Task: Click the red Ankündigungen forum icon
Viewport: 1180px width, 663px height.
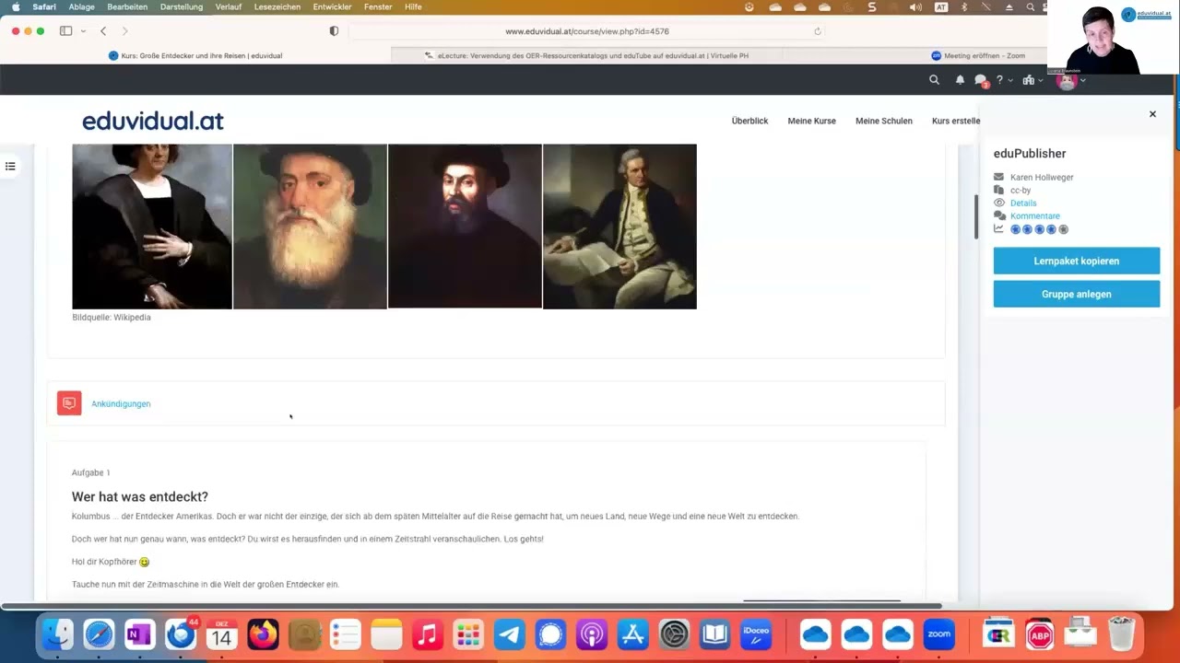Action: point(69,403)
